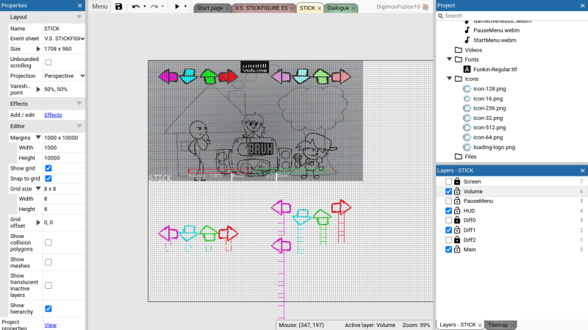The height and width of the screenshot is (330, 588).
Task: Open the Redo history dropdown arrow
Action: point(162,7)
